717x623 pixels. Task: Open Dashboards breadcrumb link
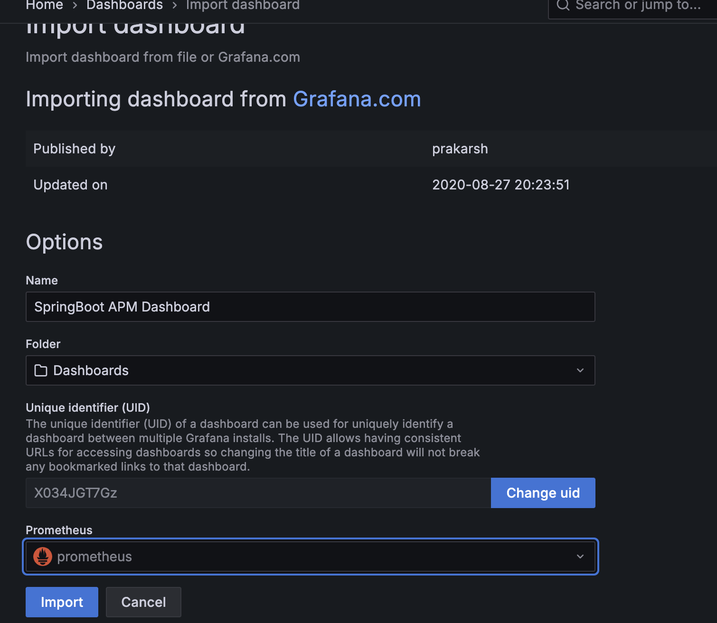click(x=124, y=5)
